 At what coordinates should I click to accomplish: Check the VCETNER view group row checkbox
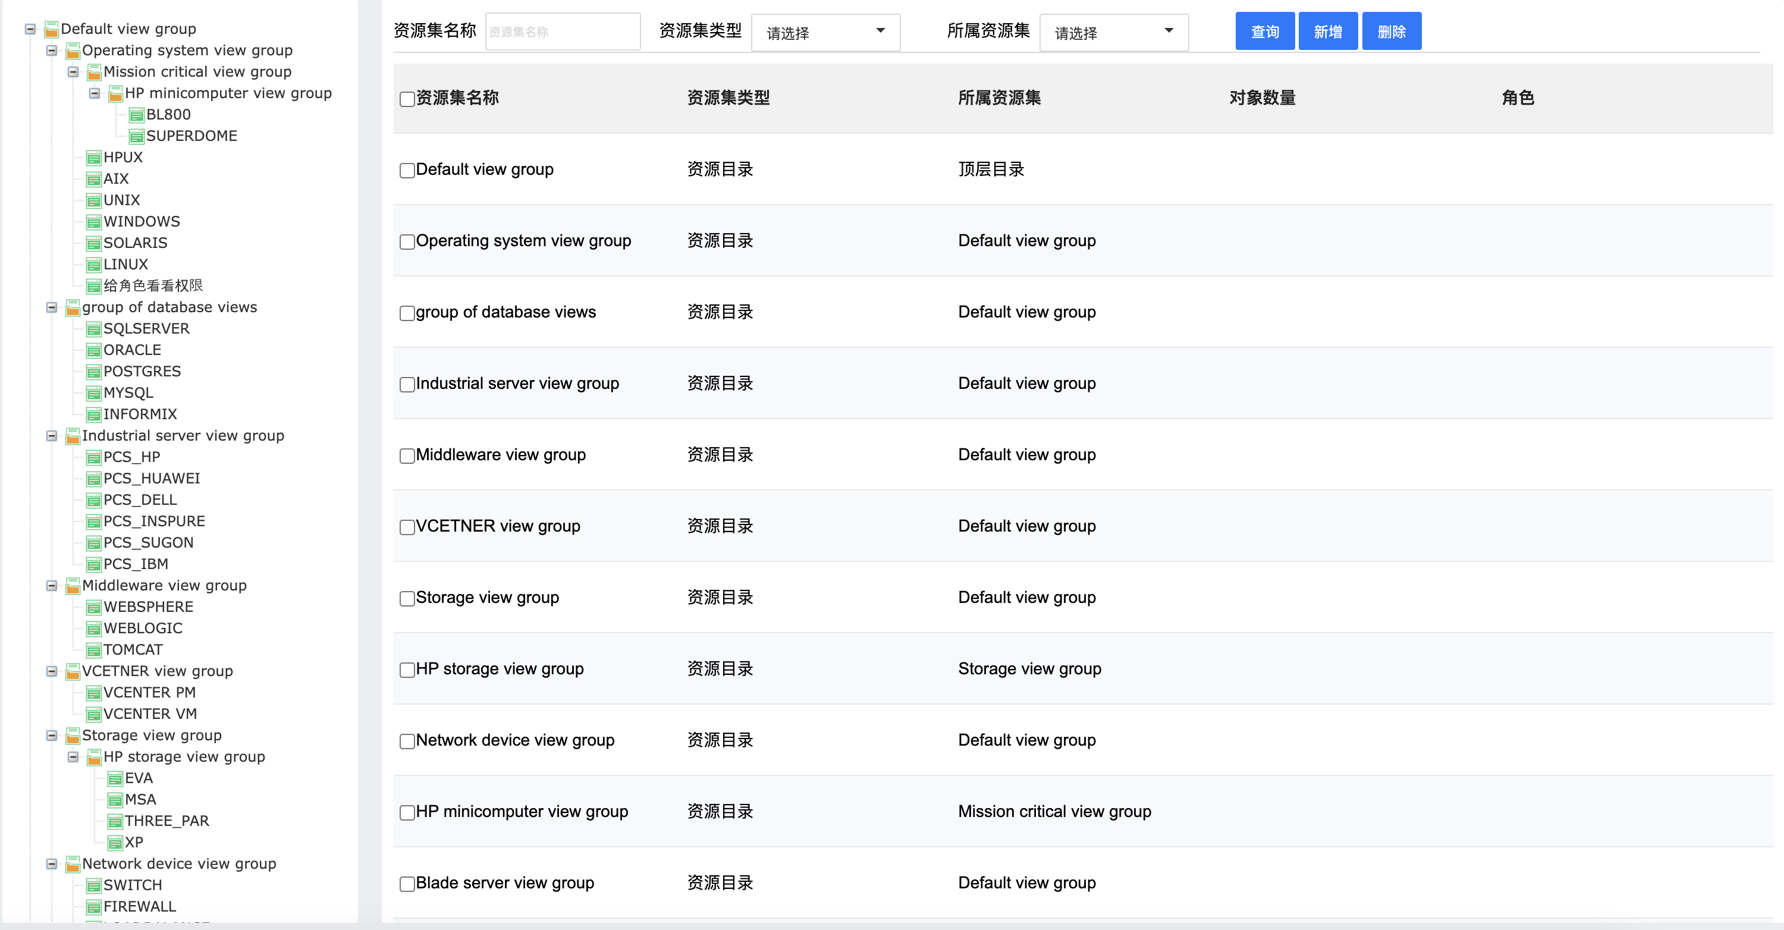point(407,527)
